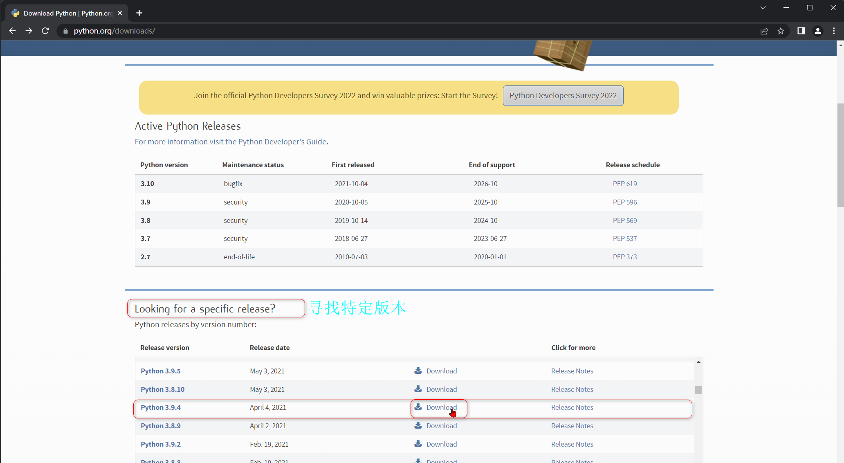Open PEP 619 link
Viewport: 844px width, 463px height.
625,184
